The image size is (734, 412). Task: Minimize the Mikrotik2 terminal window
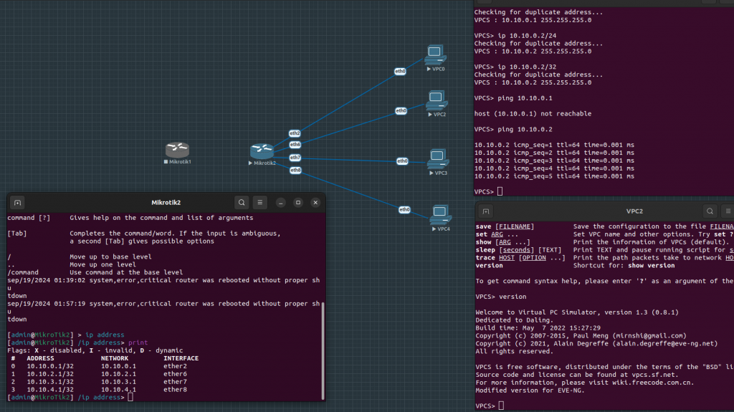pos(280,203)
